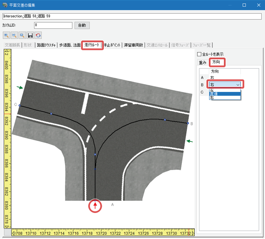Click the save floppy disk icon
265x239 pixels.
pyautogui.click(x=30, y=35)
